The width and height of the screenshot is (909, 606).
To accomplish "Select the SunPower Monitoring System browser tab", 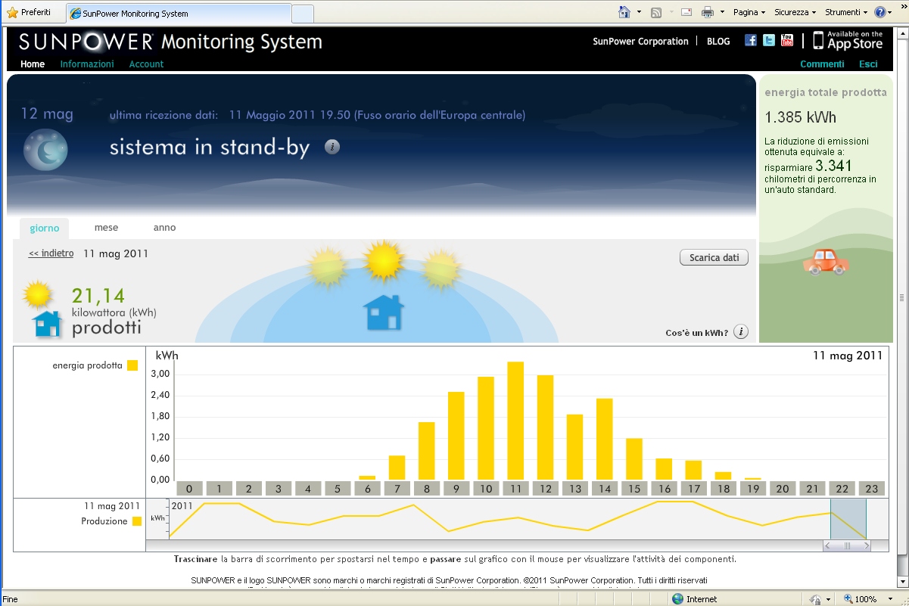I will point(178,14).
